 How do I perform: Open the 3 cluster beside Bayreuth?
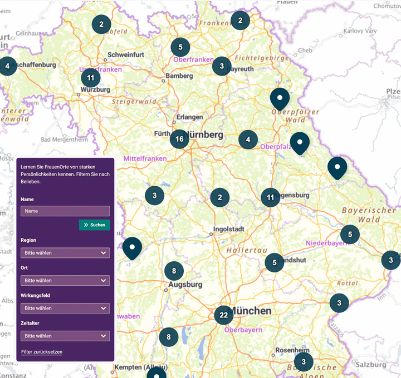[x=222, y=66]
